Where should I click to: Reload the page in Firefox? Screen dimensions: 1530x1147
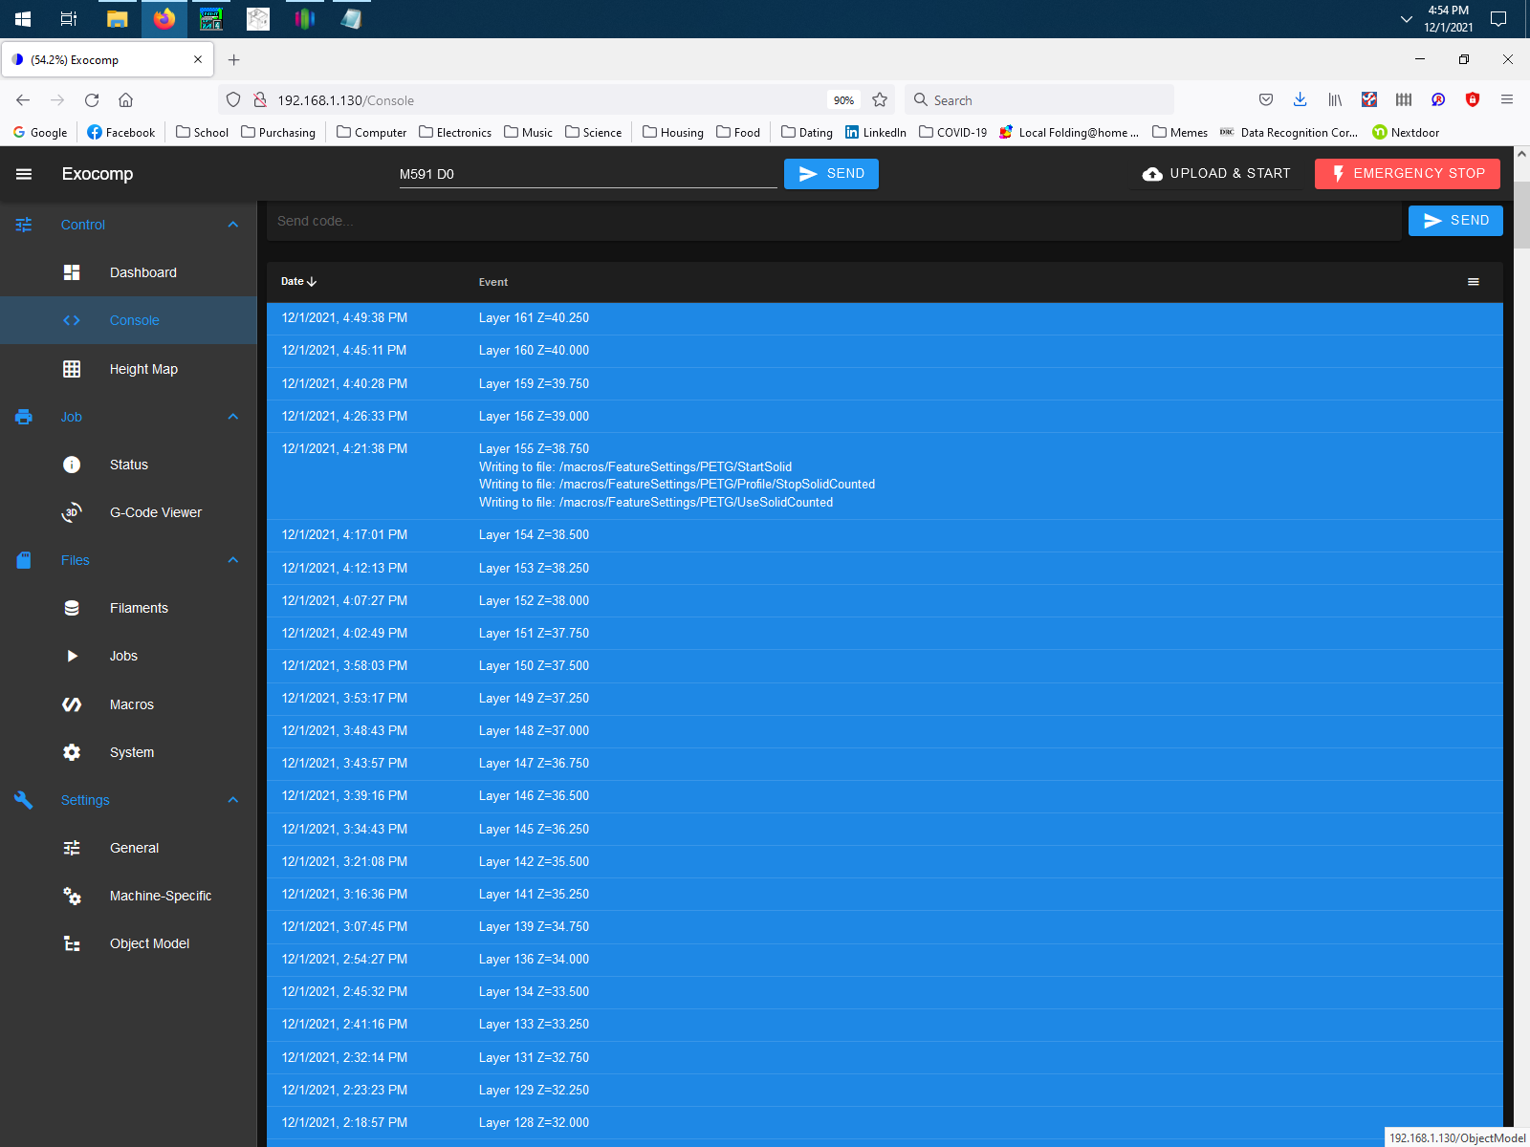click(92, 100)
